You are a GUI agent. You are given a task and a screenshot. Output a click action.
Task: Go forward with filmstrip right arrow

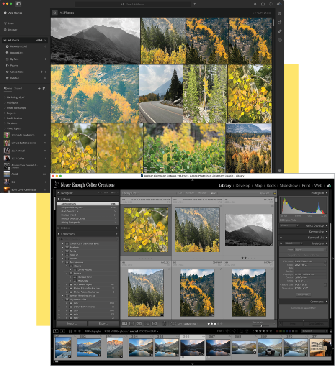click(80, 331)
